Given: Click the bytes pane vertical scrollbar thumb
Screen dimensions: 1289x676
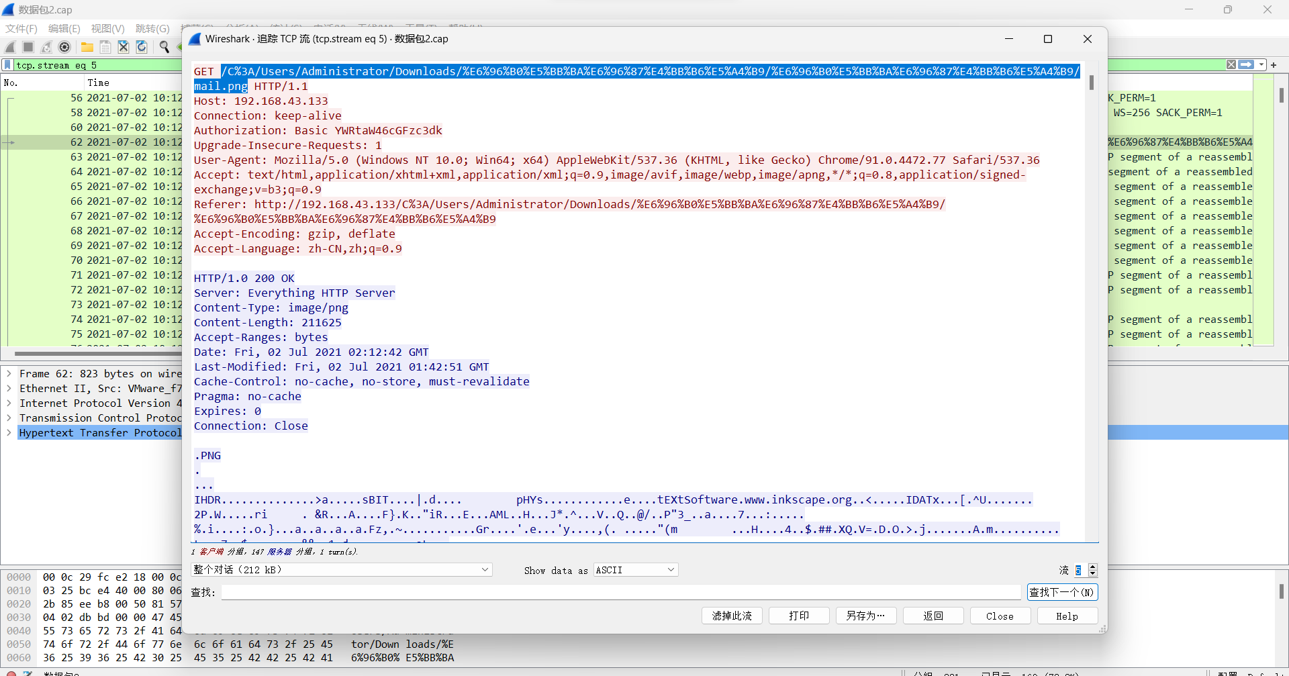Looking at the screenshot, I should click(x=1282, y=591).
